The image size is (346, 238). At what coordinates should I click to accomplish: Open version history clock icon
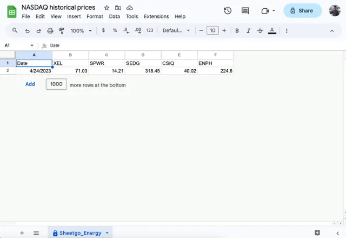pos(228,11)
